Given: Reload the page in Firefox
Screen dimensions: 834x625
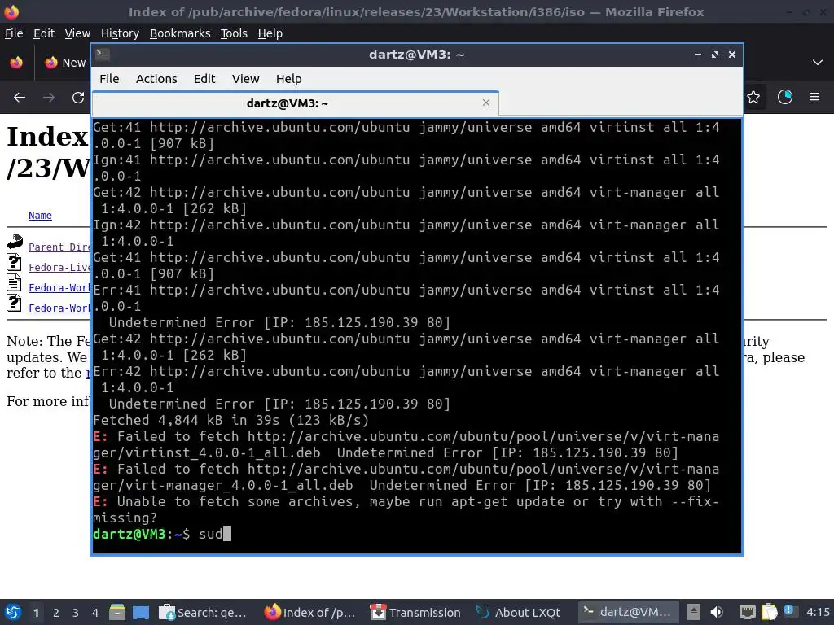Looking at the screenshot, I should 78,98.
